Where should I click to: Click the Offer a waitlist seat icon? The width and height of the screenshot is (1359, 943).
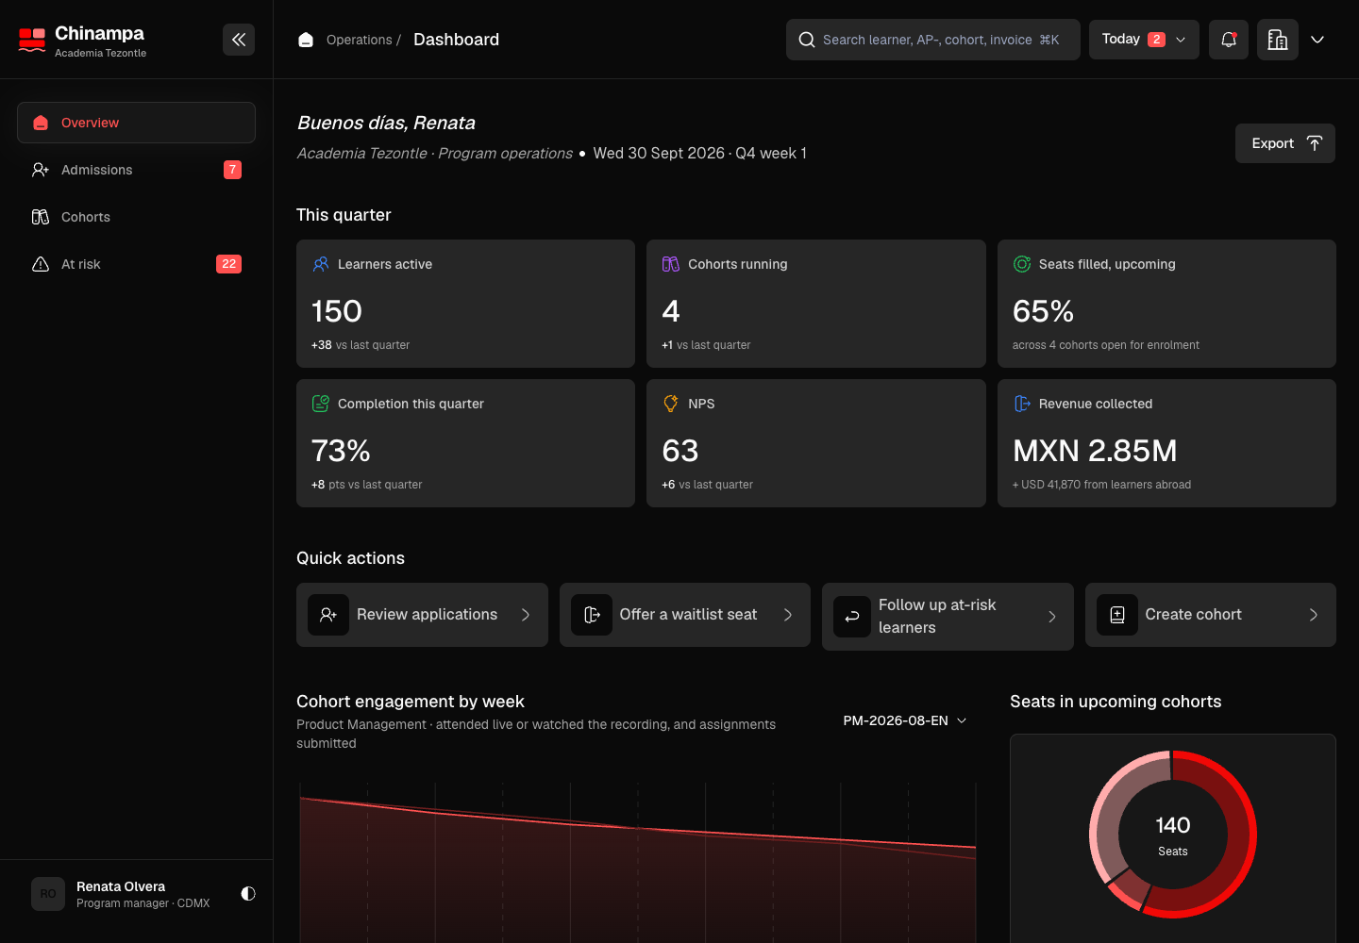592,615
